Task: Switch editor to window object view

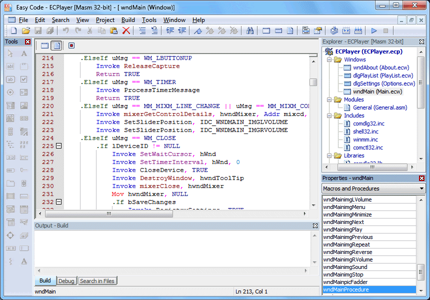Action: point(44,45)
